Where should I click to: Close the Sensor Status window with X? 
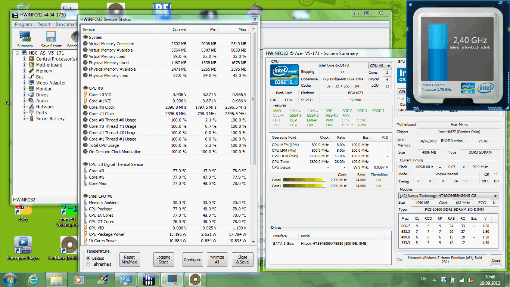coord(254,19)
